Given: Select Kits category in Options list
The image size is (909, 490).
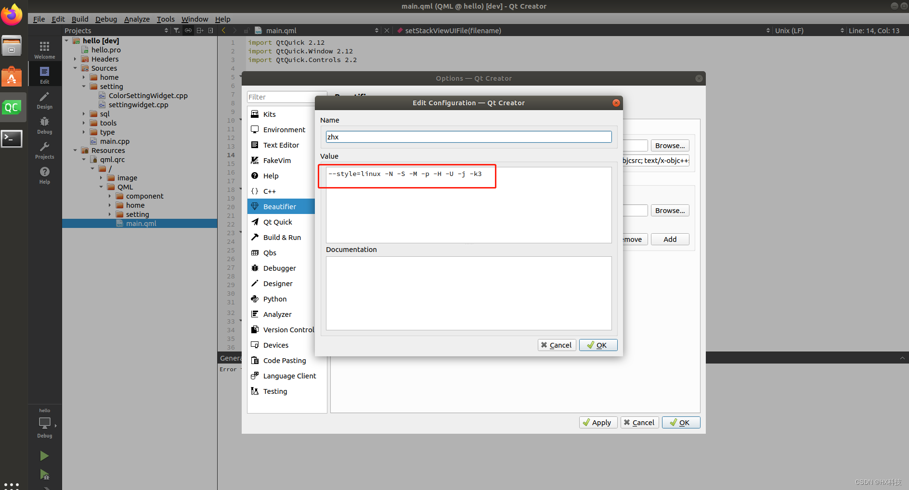Looking at the screenshot, I should coord(281,114).
